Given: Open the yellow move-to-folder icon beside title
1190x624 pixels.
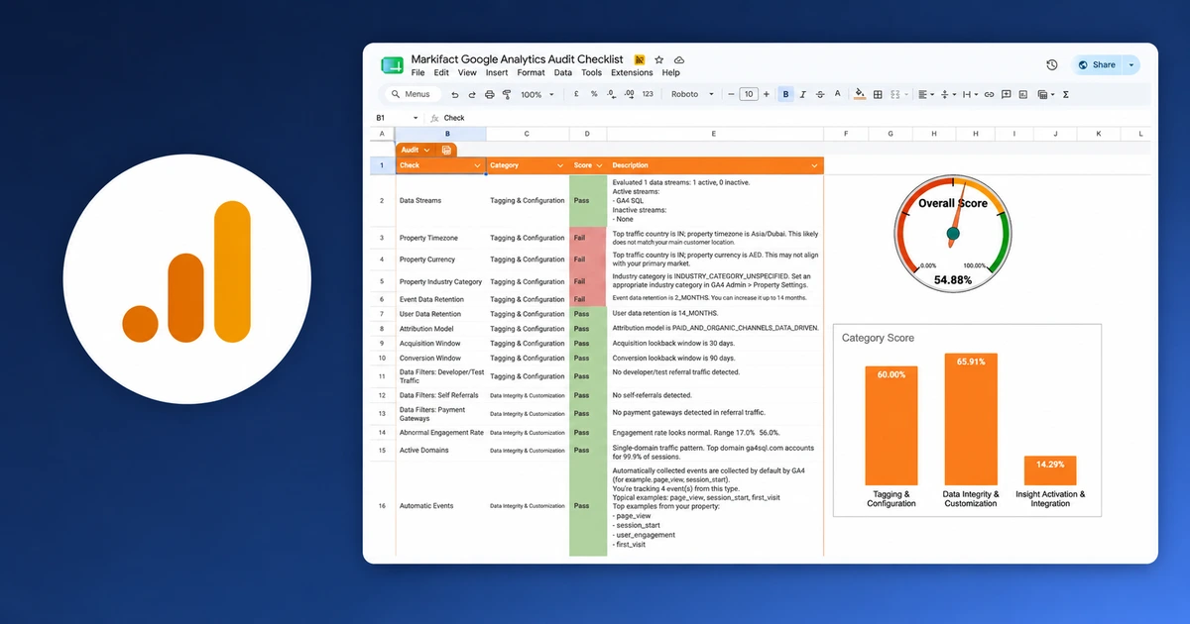Looking at the screenshot, I should tap(640, 60).
